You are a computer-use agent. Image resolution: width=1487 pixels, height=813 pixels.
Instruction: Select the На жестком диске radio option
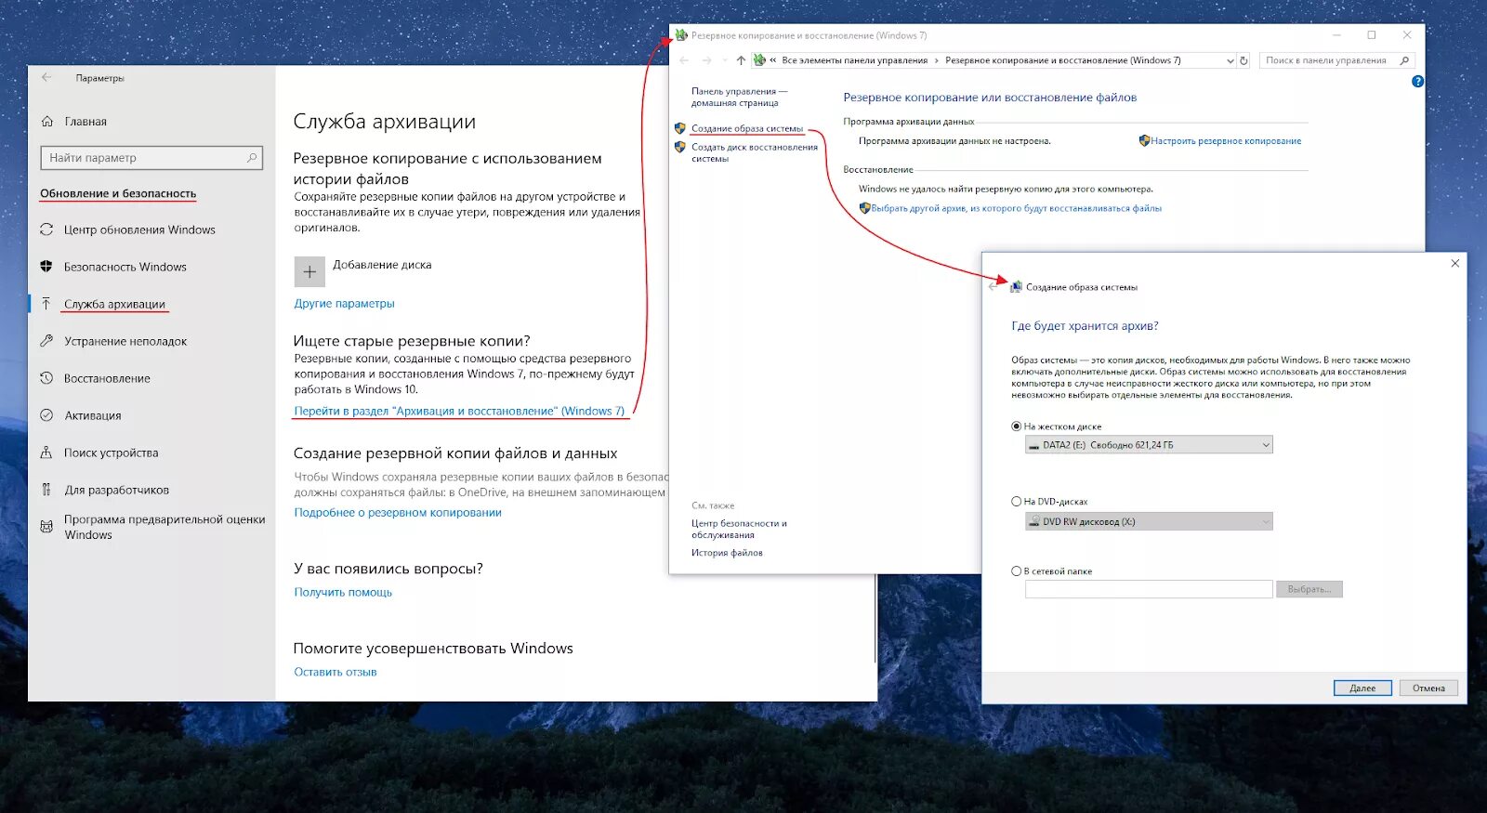click(1016, 426)
